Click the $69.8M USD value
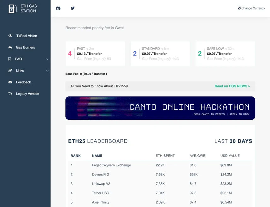Screen dimensions: 270x207 coord(226,165)
